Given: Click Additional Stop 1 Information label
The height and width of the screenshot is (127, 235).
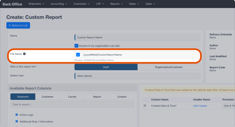Looking at the screenshot, I should (x=36, y=121).
